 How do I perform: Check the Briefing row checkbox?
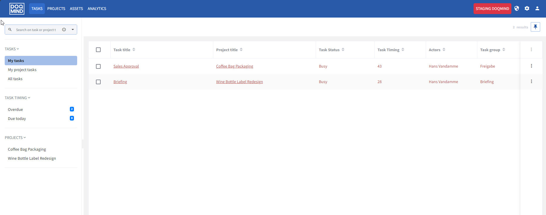[x=98, y=82]
